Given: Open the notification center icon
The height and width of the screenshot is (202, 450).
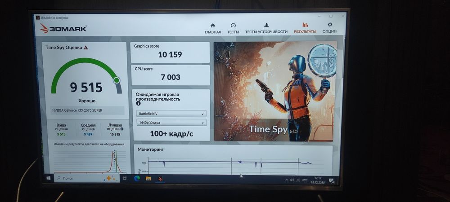Looking at the screenshot, I should (331, 181).
